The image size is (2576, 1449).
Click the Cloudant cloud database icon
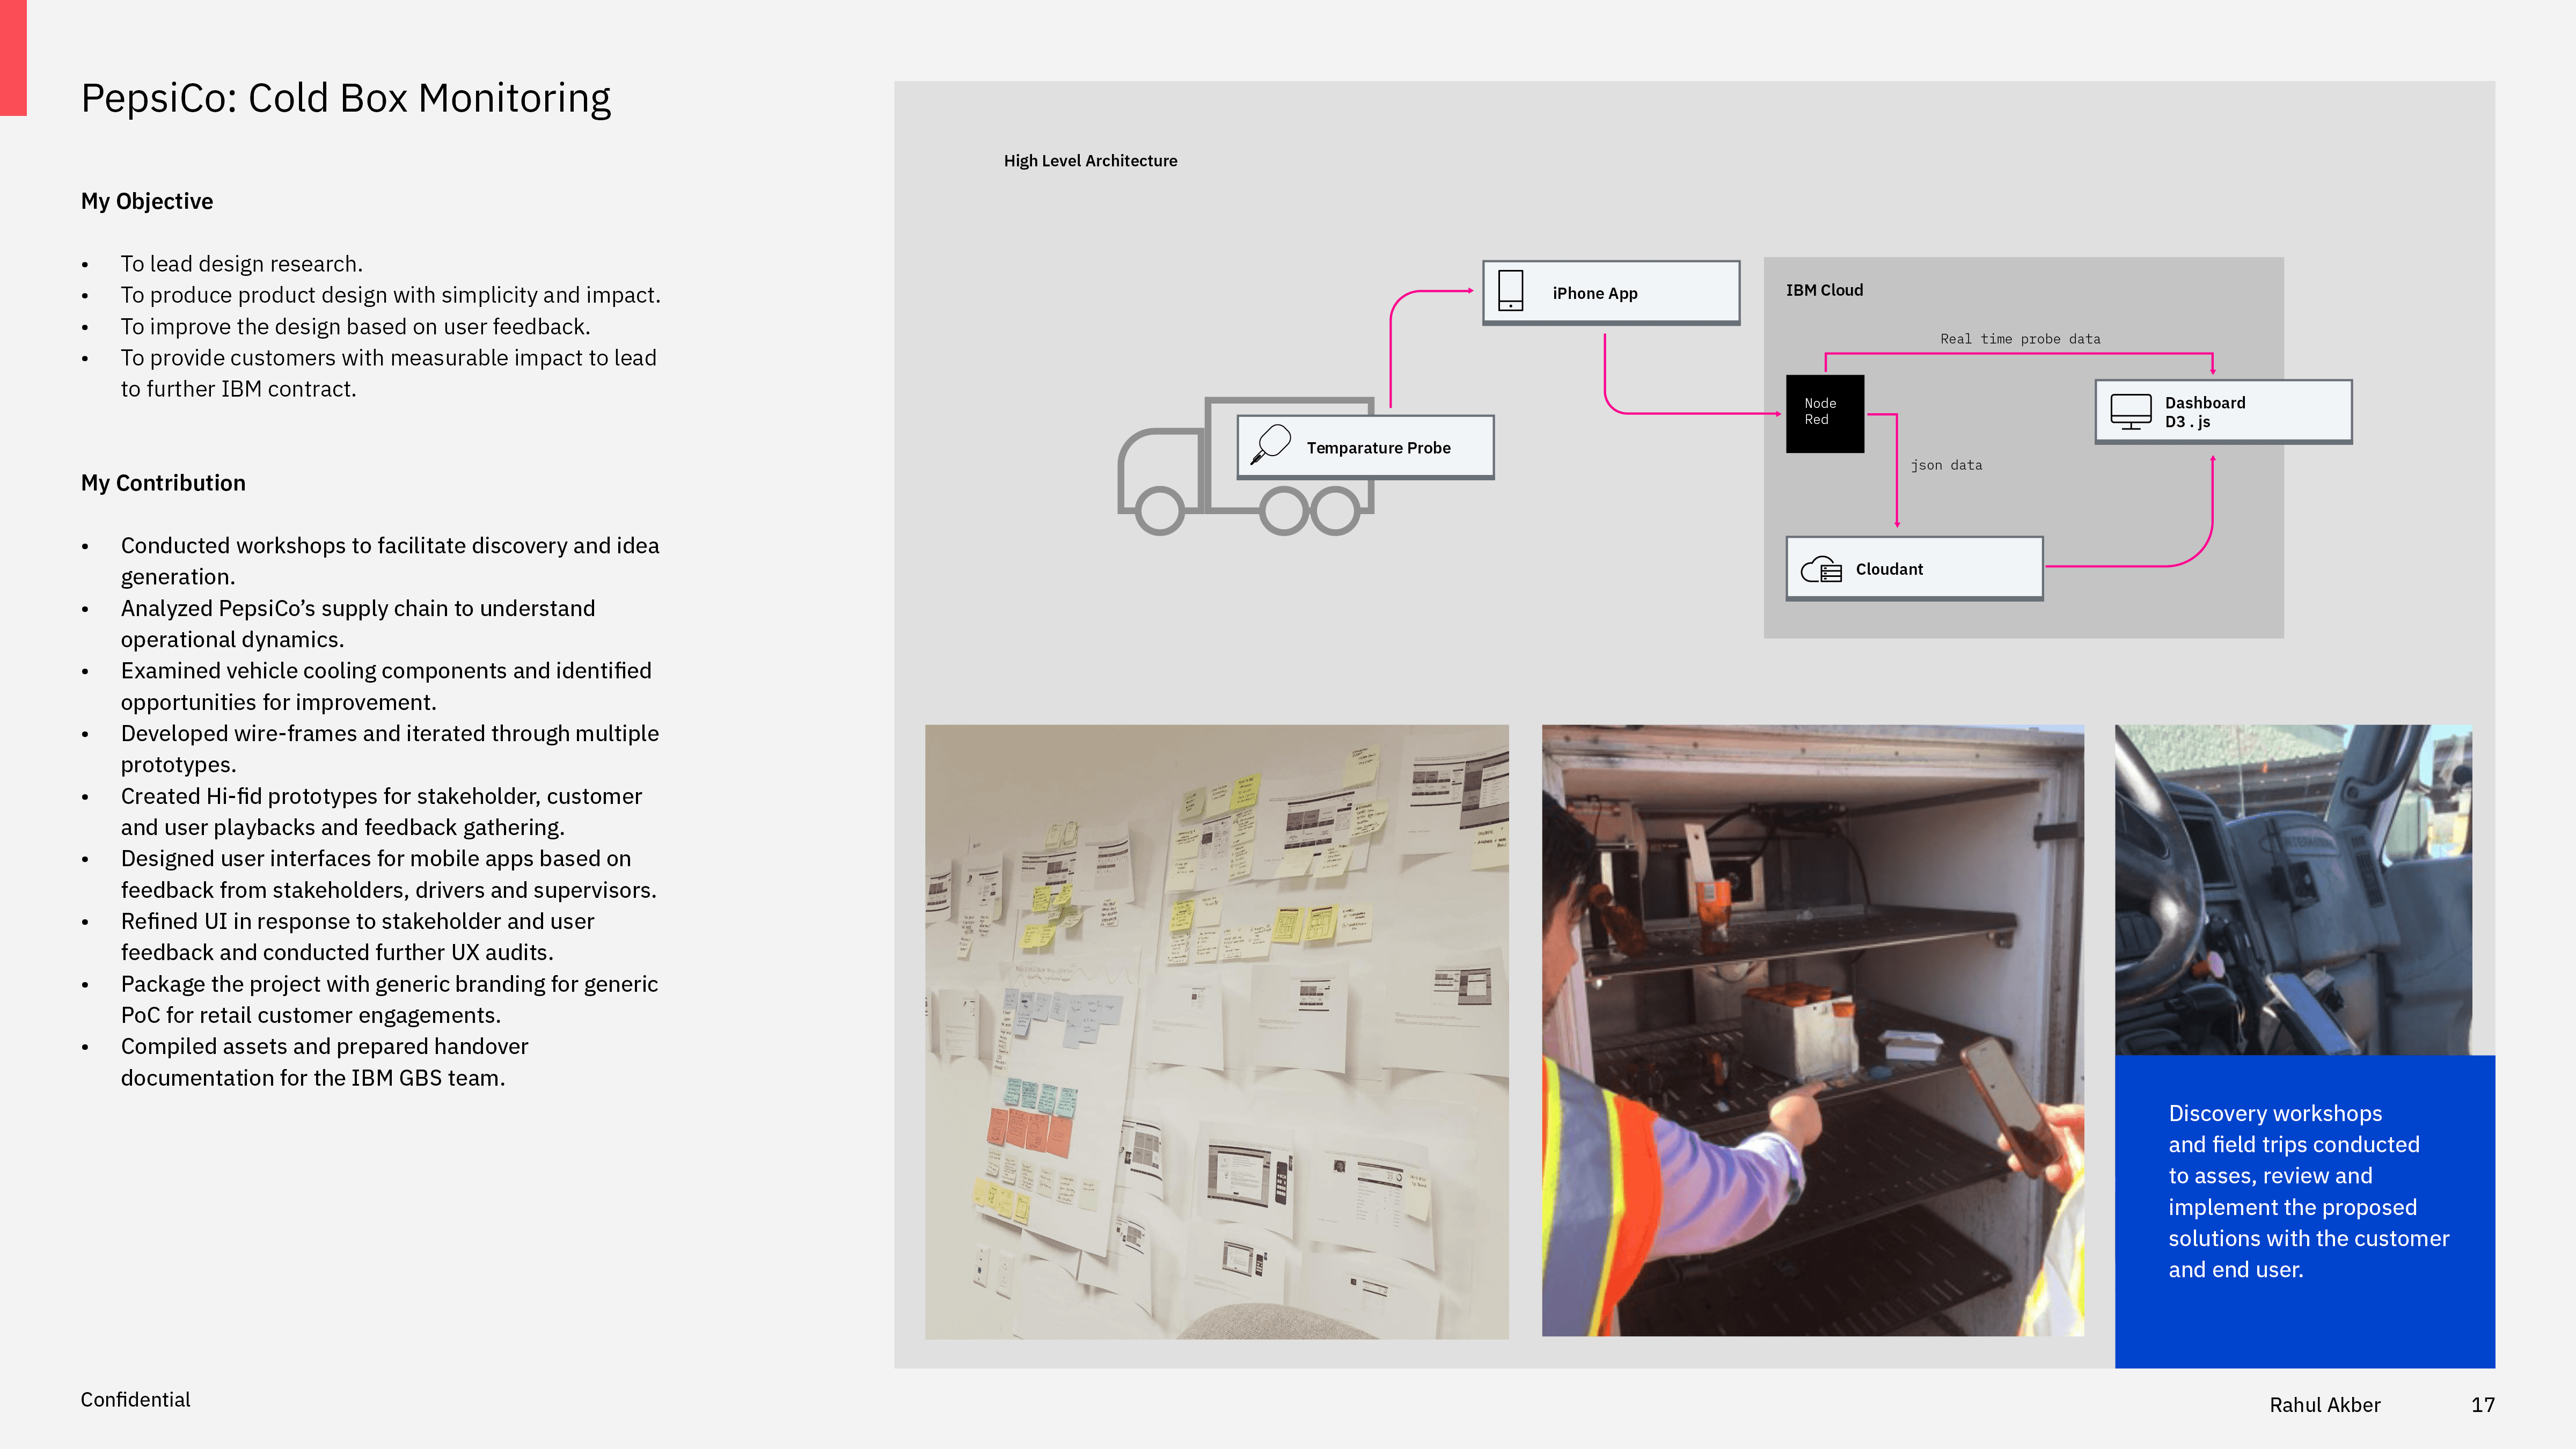pyautogui.click(x=1821, y=569)
